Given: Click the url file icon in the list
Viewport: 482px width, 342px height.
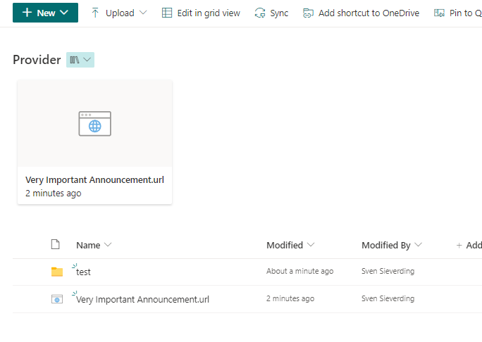Looking at the screenshot, I should pyautogui.click(x=57, y=299).
